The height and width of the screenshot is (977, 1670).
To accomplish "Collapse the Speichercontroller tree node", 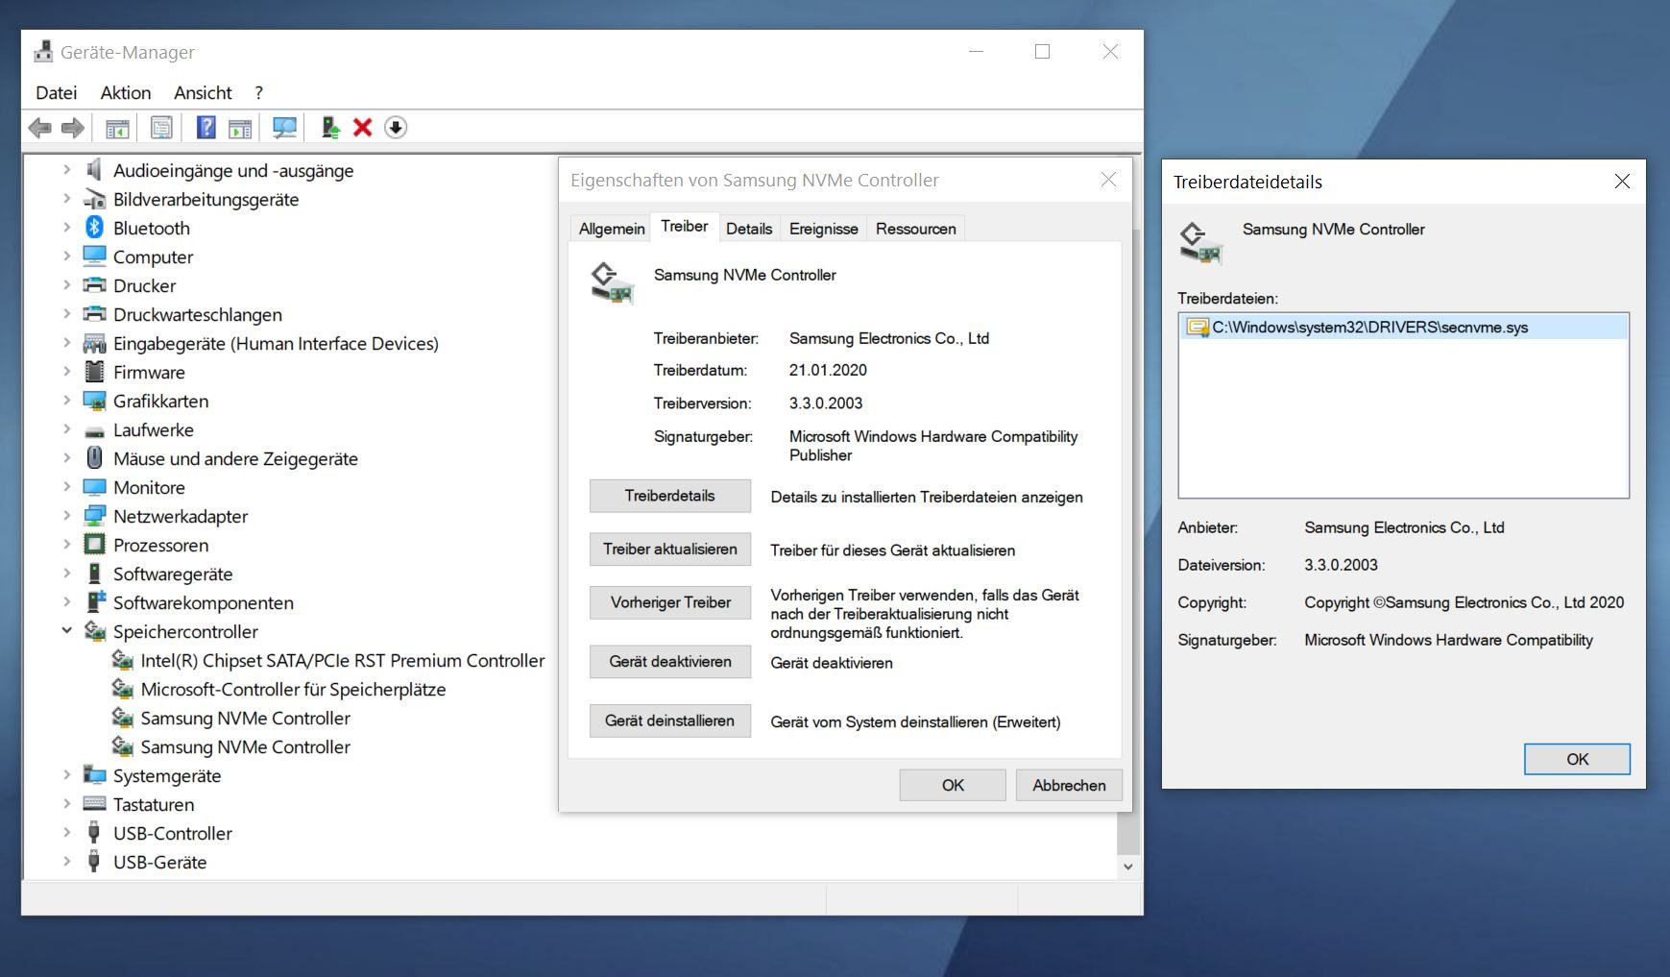I will tap(66, 631).
